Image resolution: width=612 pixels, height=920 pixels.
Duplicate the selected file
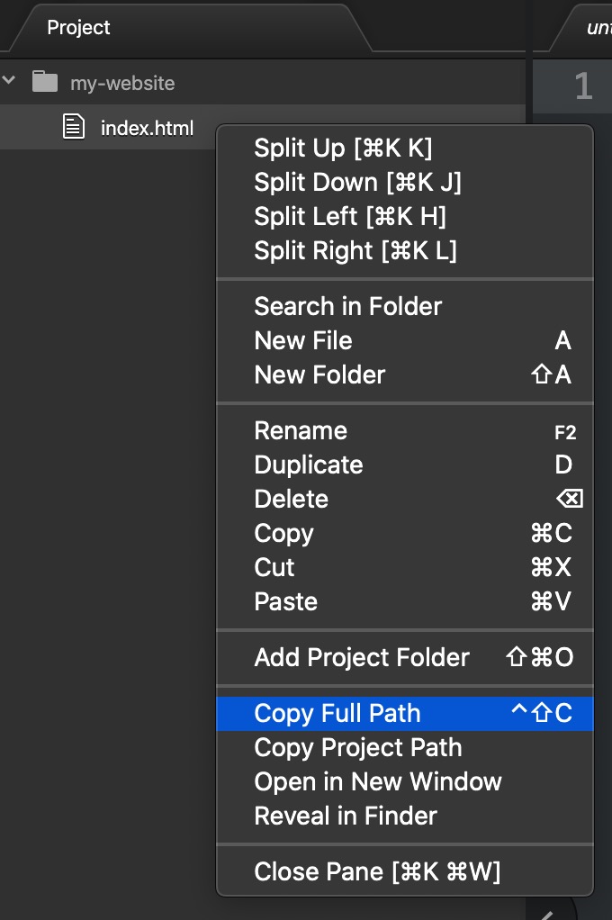[309, 465]
